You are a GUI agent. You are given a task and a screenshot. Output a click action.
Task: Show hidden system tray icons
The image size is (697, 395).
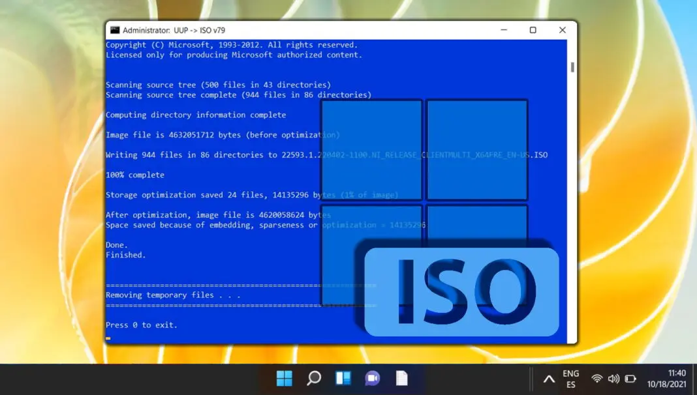pos(549,379)
